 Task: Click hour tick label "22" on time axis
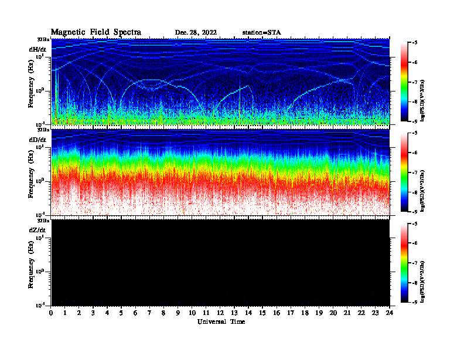361,313
